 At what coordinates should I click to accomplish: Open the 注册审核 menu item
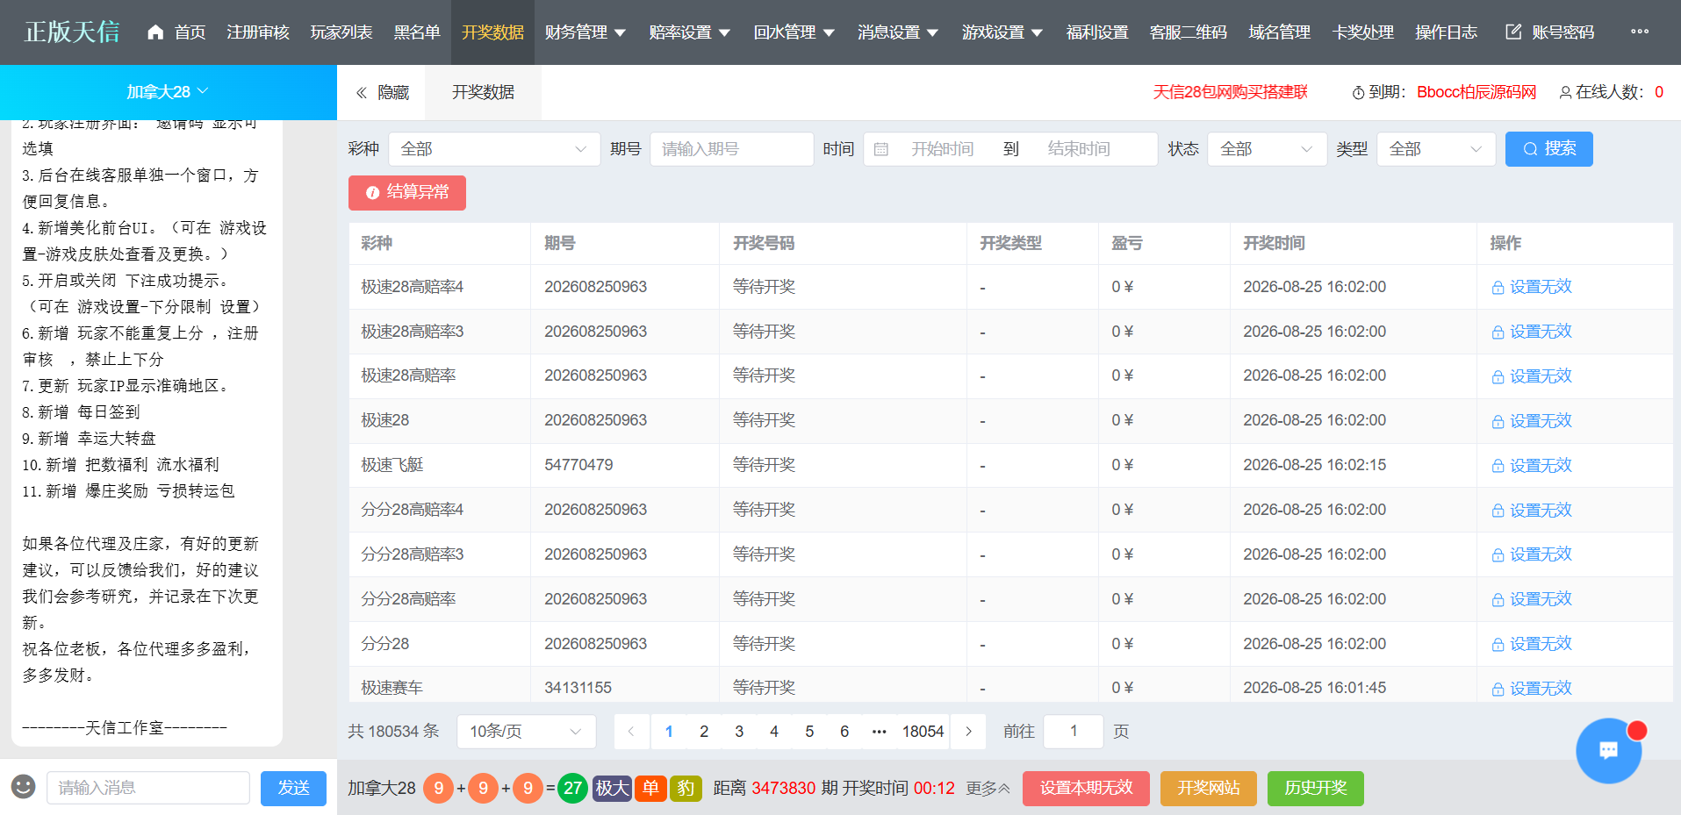258,32
